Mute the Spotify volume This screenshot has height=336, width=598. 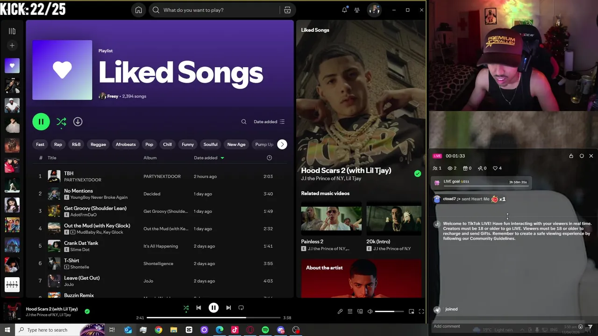(370, 311)
